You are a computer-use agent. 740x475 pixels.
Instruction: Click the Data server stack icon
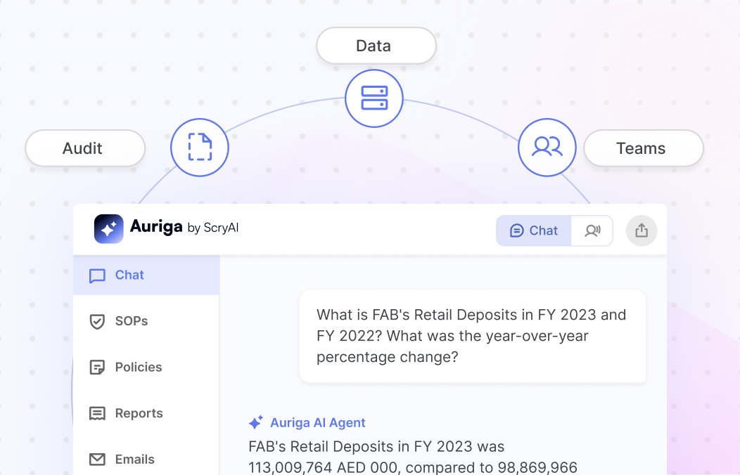(x=374, y=98)
